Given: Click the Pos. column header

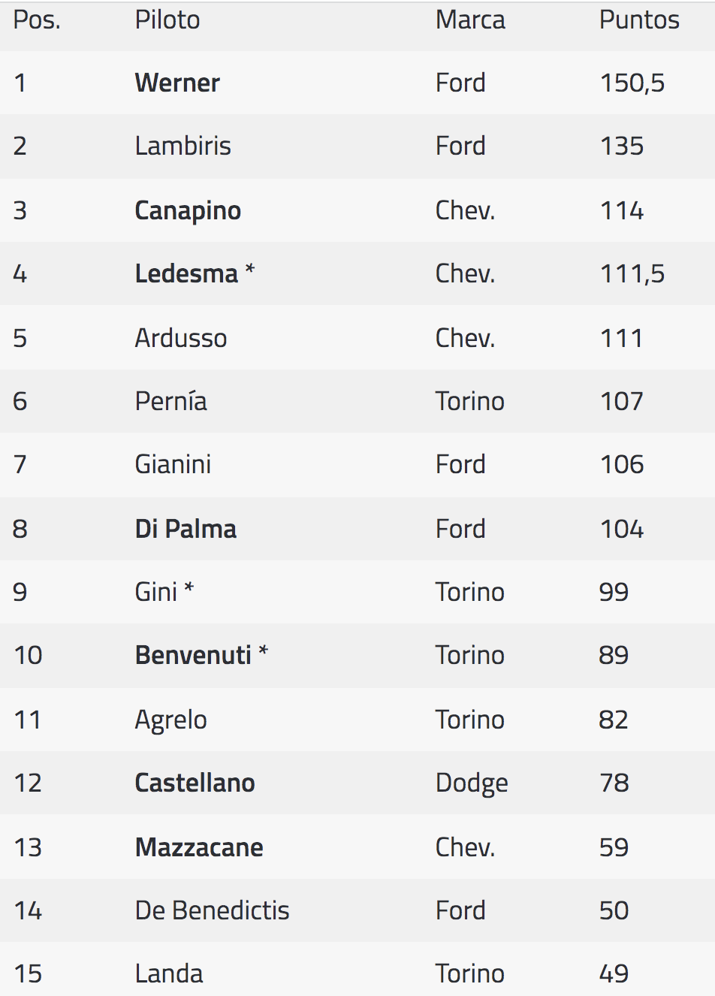Looking at the screenshot, I should coord(37,20).
